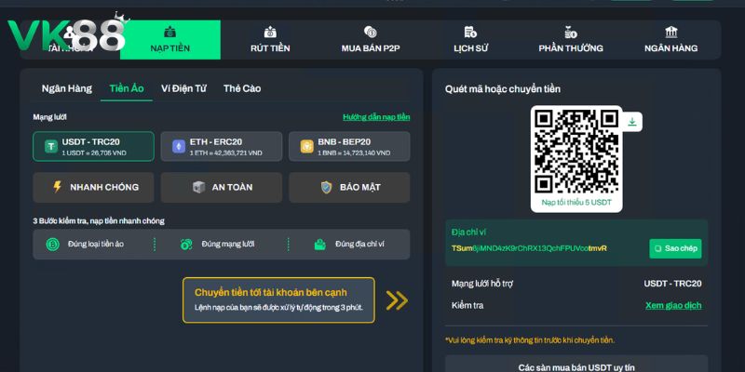Click the Chuyển tiền tới tài khoản bên cạnh box
This screenshot has width=745, height=372.
pyautogui.click(x=278, y=300)
